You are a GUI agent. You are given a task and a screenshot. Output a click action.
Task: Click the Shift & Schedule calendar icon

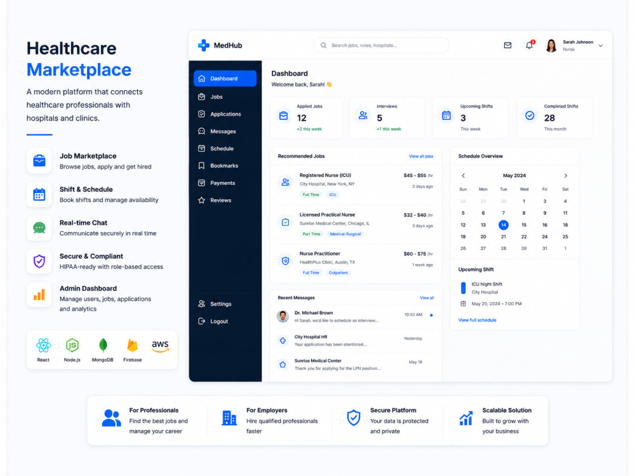[39, 195]
